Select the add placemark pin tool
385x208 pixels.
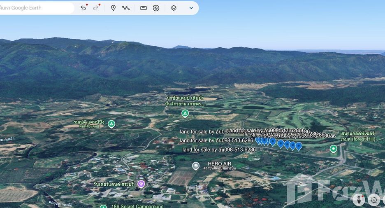pos(113,8)
